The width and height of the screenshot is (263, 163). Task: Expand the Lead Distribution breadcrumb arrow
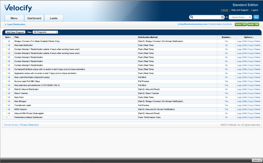(5, 24)
